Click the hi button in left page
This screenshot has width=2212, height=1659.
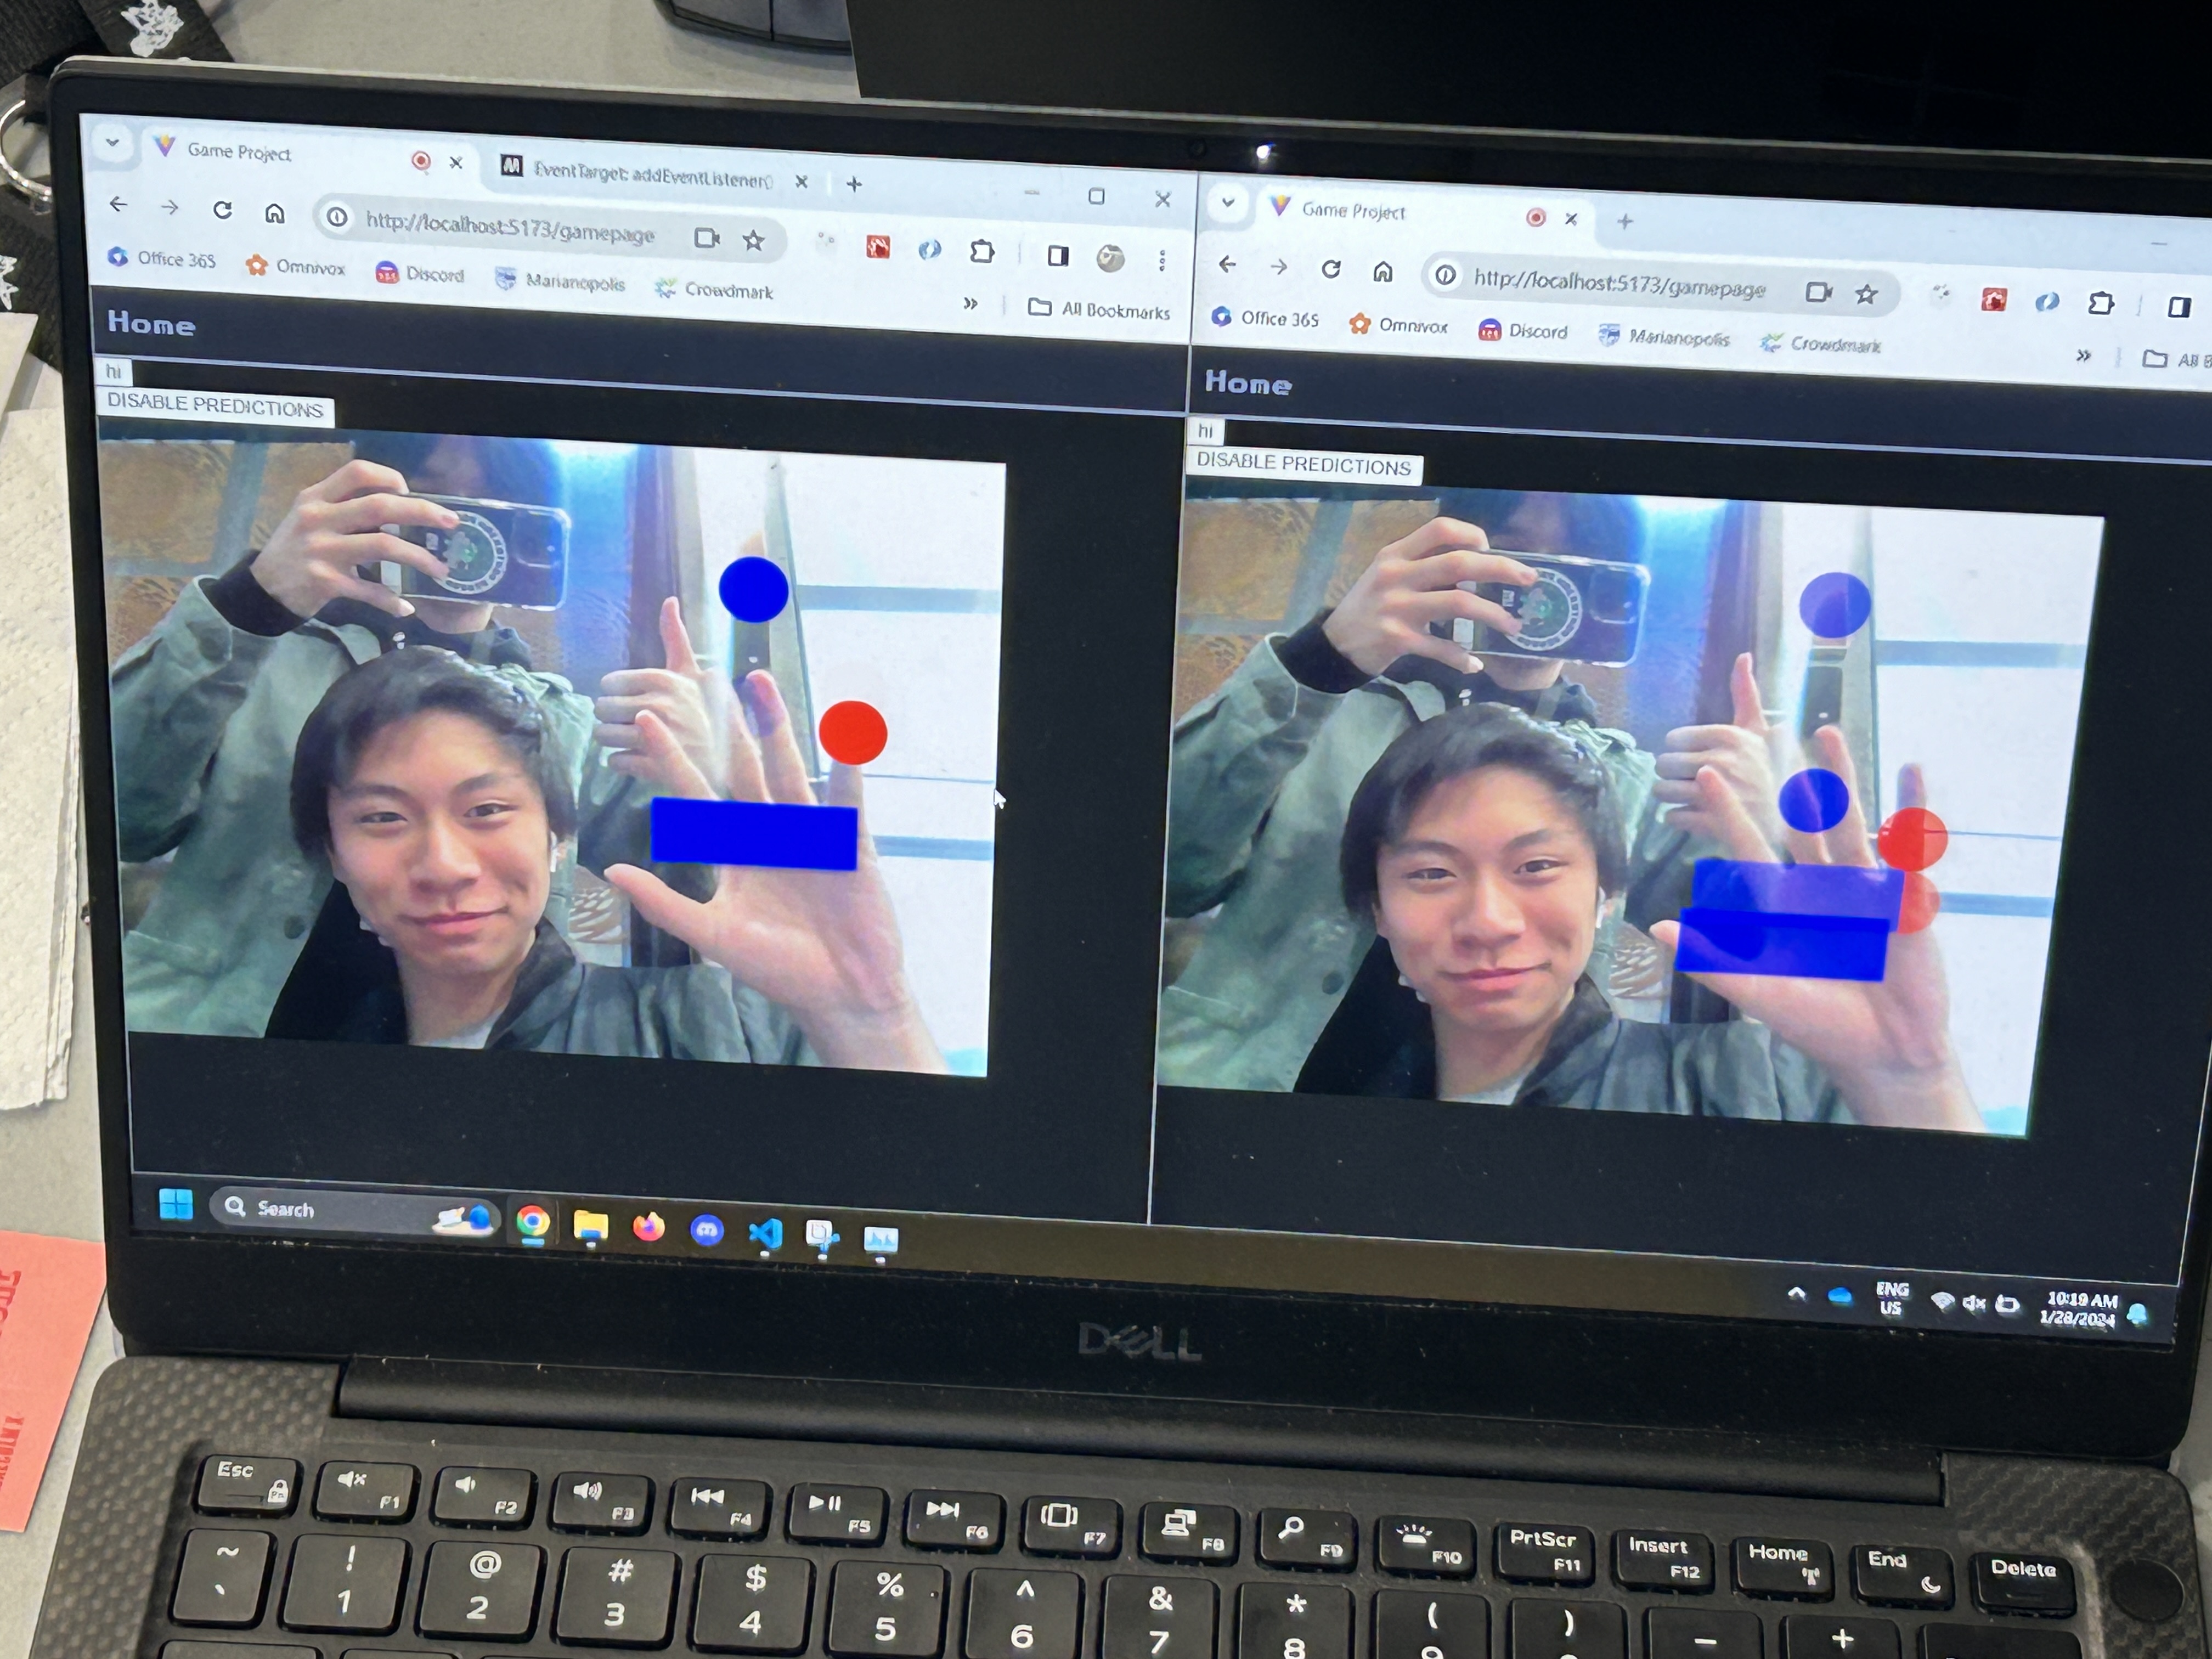point(114,372)
